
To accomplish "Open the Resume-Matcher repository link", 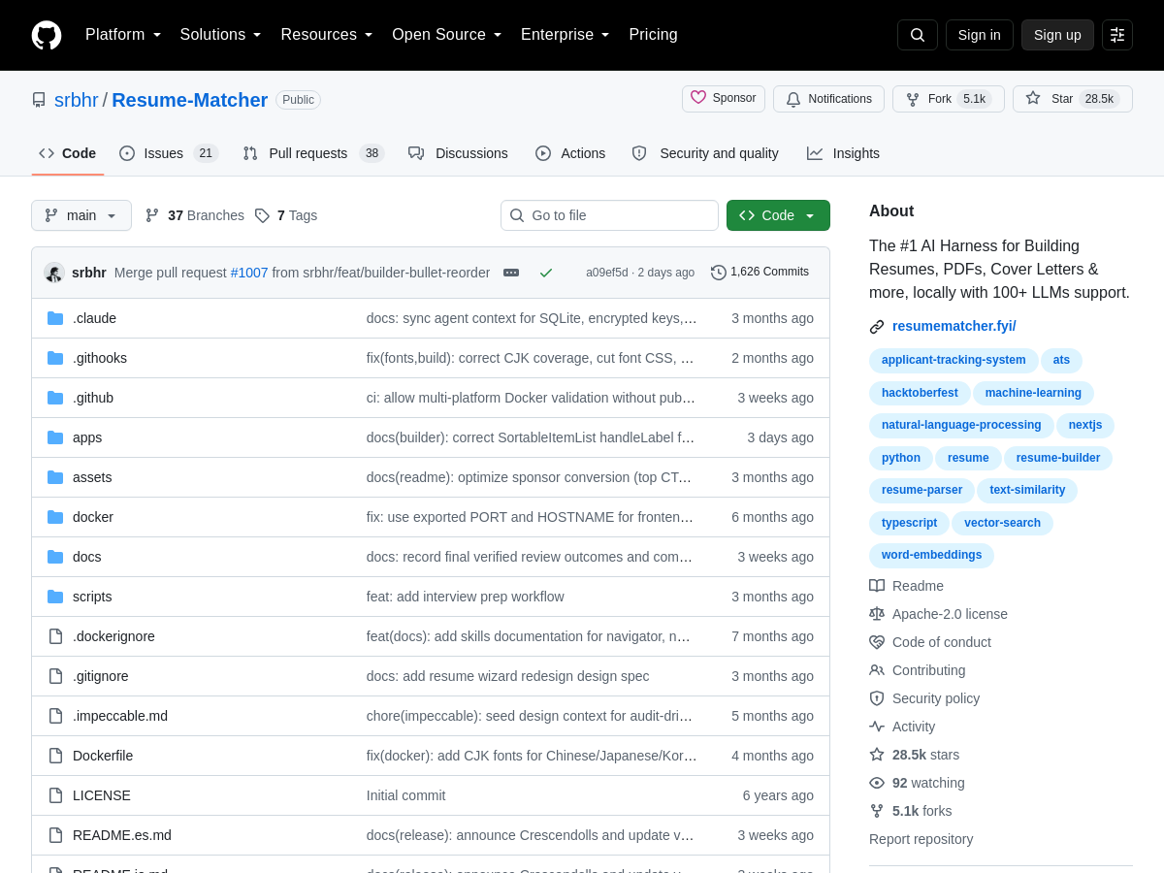I will [189, 100].
